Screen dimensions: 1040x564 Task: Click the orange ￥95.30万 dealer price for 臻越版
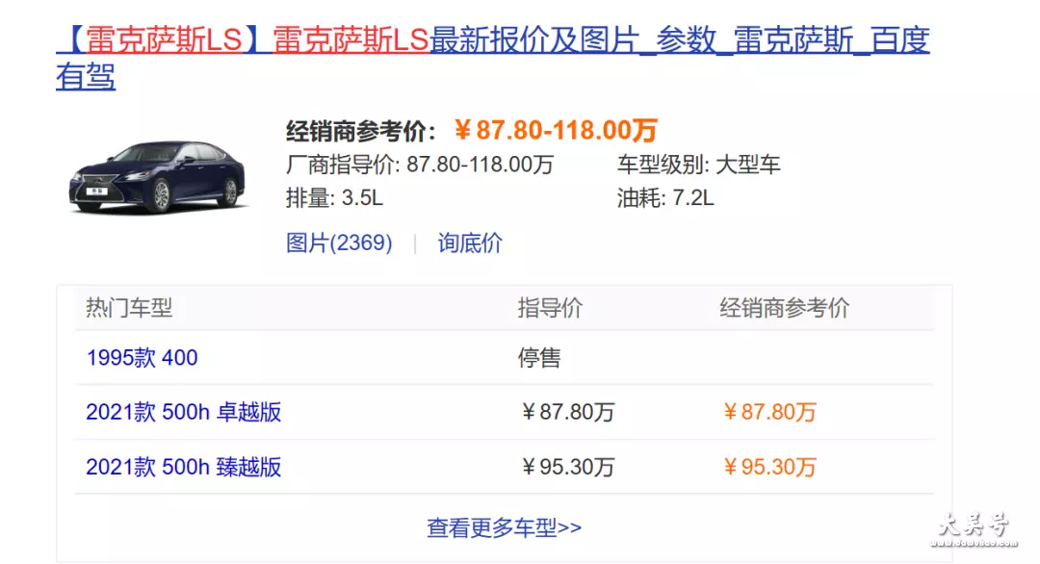tap(769, 468)
